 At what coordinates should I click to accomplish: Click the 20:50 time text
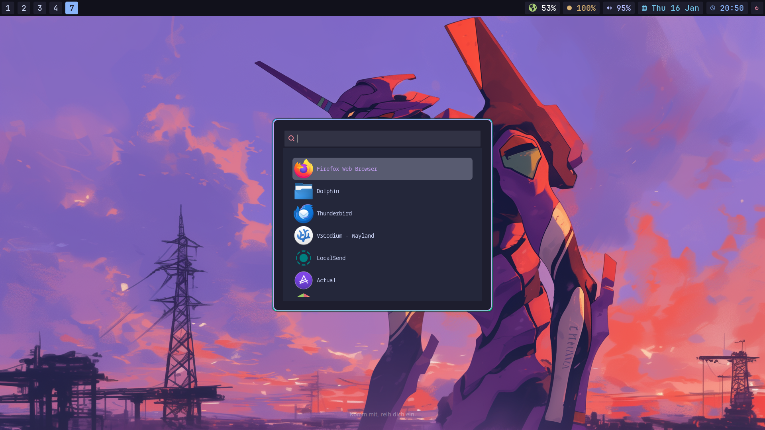click(x=732, y=8)
